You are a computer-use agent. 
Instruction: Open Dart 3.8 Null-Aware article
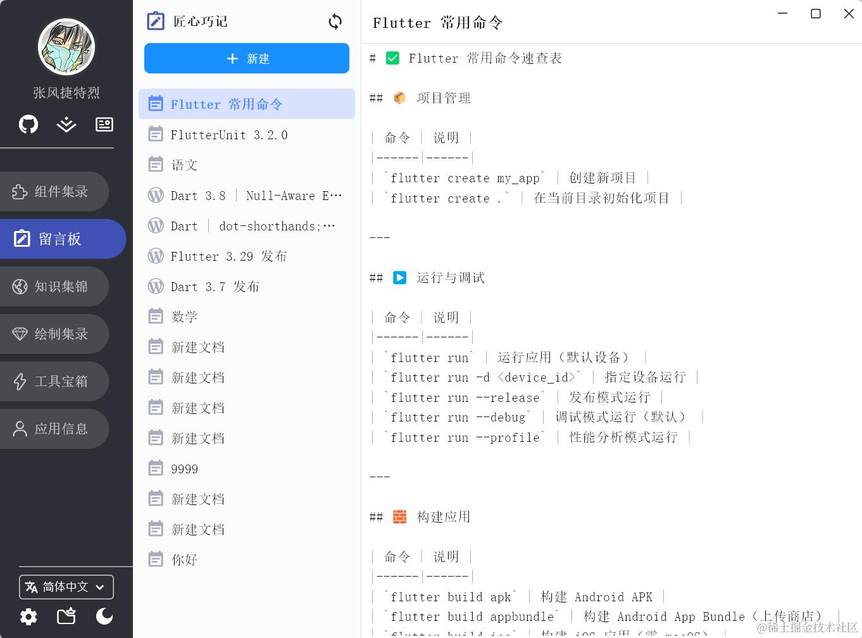click(247, 195)
